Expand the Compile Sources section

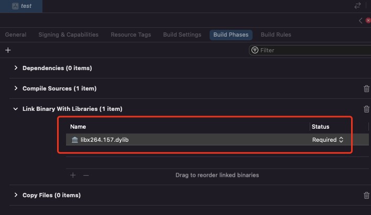(16, 88)
